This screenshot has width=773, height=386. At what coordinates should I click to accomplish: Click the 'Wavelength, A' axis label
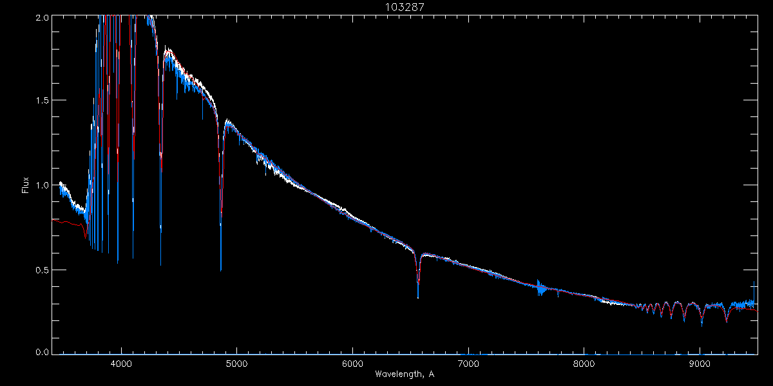point(405,374)
